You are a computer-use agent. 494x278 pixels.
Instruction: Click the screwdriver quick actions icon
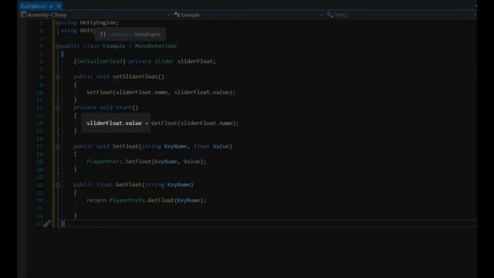[47, 223]
